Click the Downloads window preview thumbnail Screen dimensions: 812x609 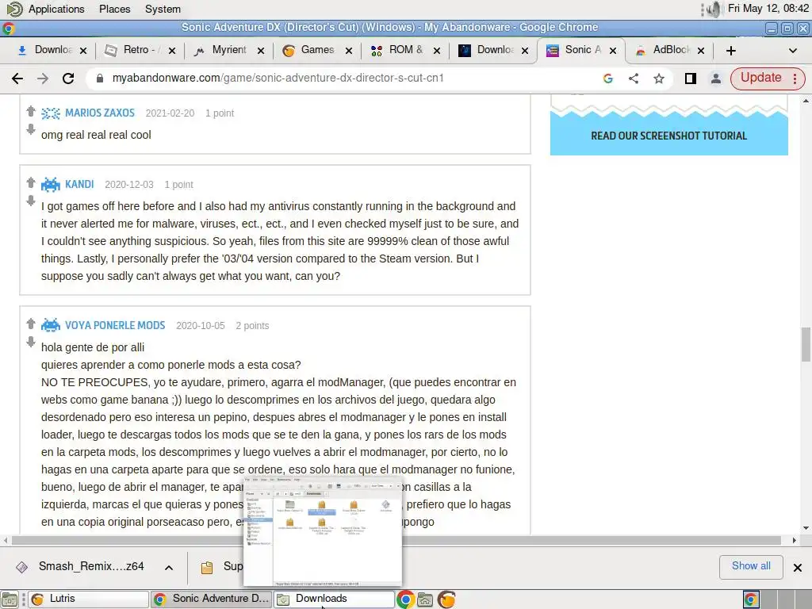tap(322, 531)
